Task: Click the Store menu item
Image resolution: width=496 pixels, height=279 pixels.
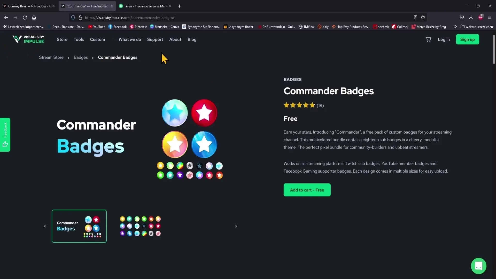Action: [x=62, y=39]
